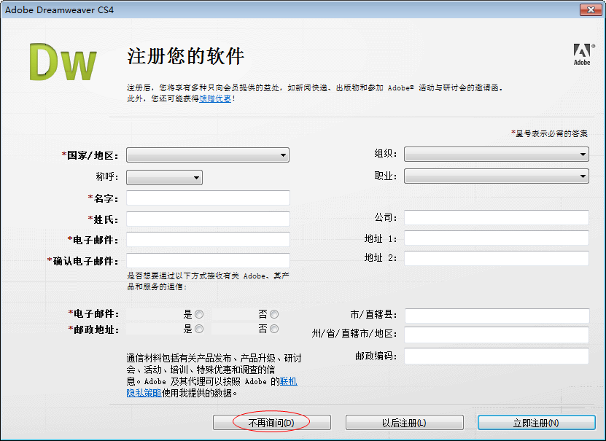Click the 州/省/直辖市/地区 field

tap(496, 335)
